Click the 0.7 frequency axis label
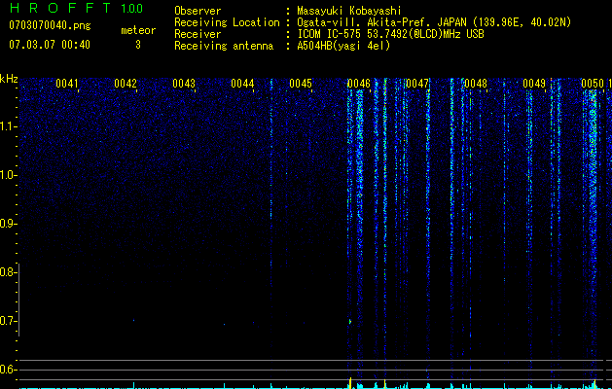 [8, 321]
